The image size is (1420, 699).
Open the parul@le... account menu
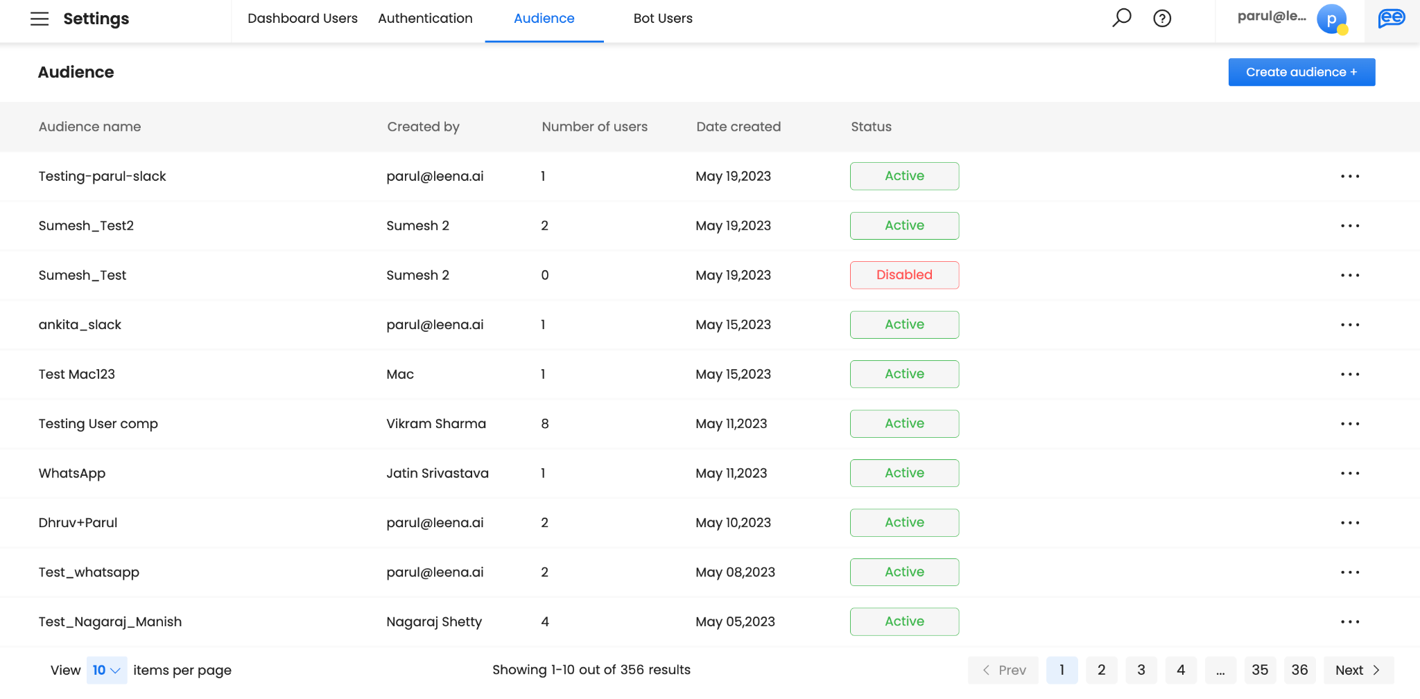click(1272, 17)
